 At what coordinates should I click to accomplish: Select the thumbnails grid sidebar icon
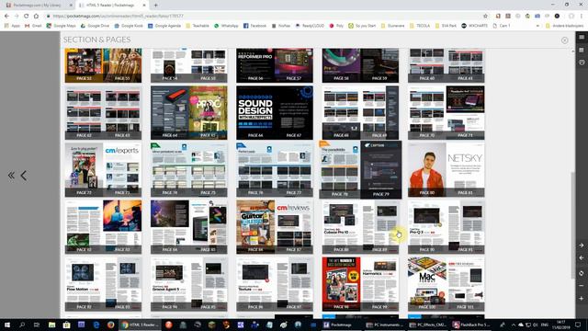pyautogui.click(x=582, y=50)
